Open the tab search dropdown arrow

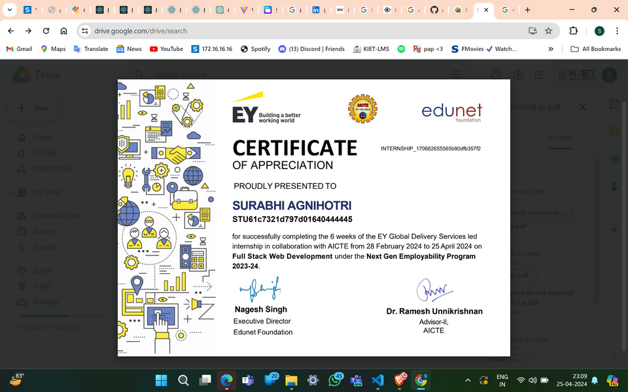coord(10,10)
